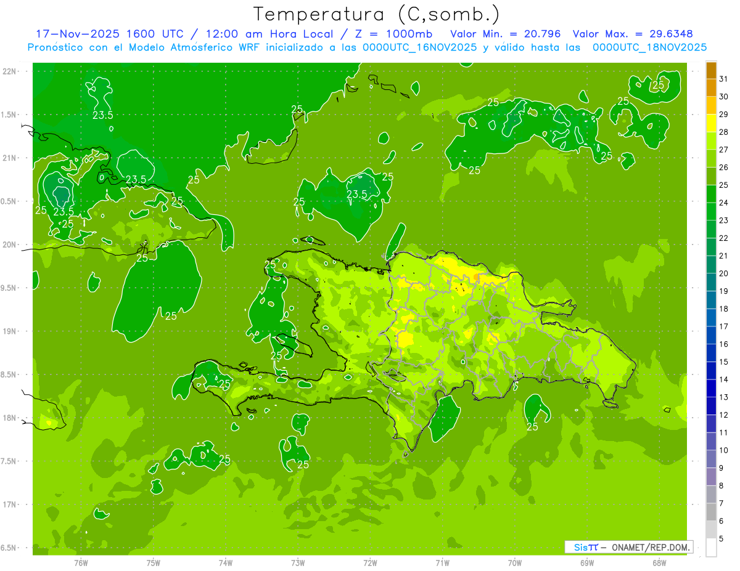Select the "0000UTC_18NOV2025" valid-until time text
This screenshot has width=740, height=571.
tap(649, 47)
